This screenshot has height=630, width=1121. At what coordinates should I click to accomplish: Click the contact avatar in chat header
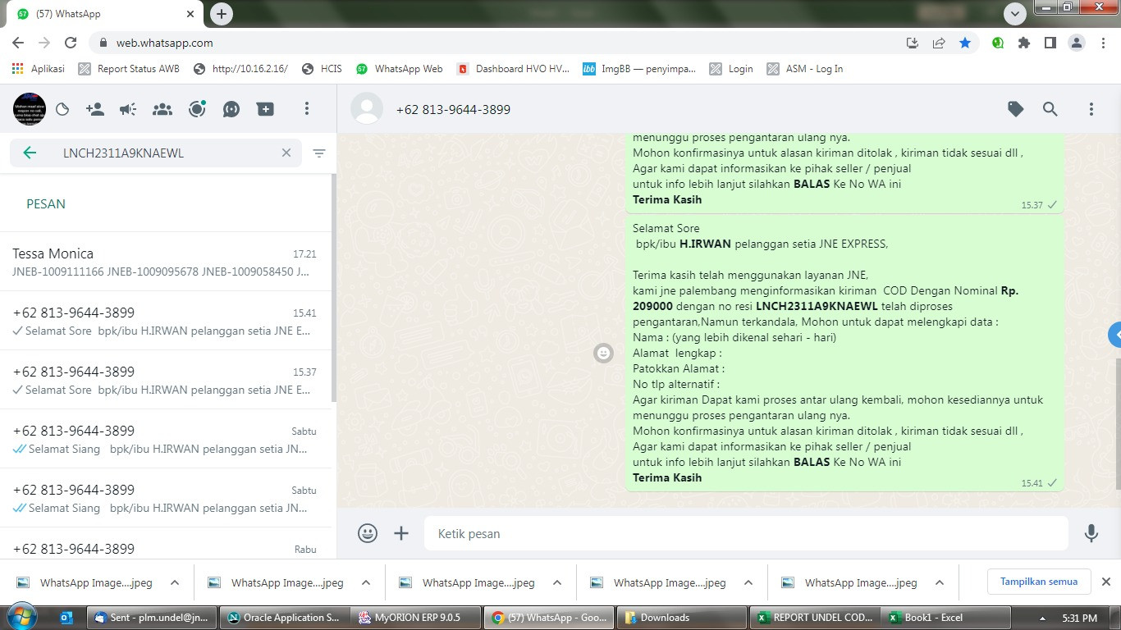(367, 109)
